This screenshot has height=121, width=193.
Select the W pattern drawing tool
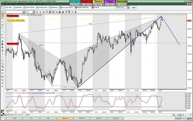[2, 80]
